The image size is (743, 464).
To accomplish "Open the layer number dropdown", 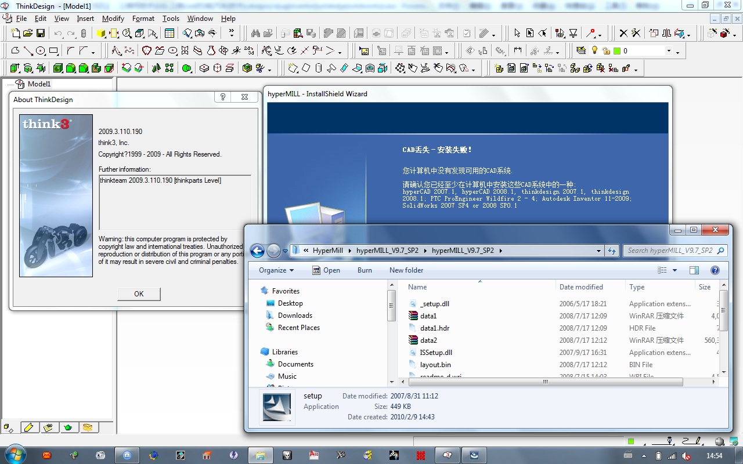I will click(x=669, y=51).
